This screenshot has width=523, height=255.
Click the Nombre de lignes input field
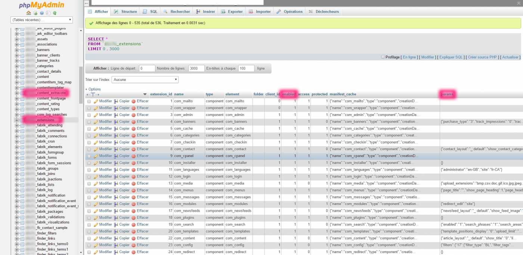click(196, 69)
